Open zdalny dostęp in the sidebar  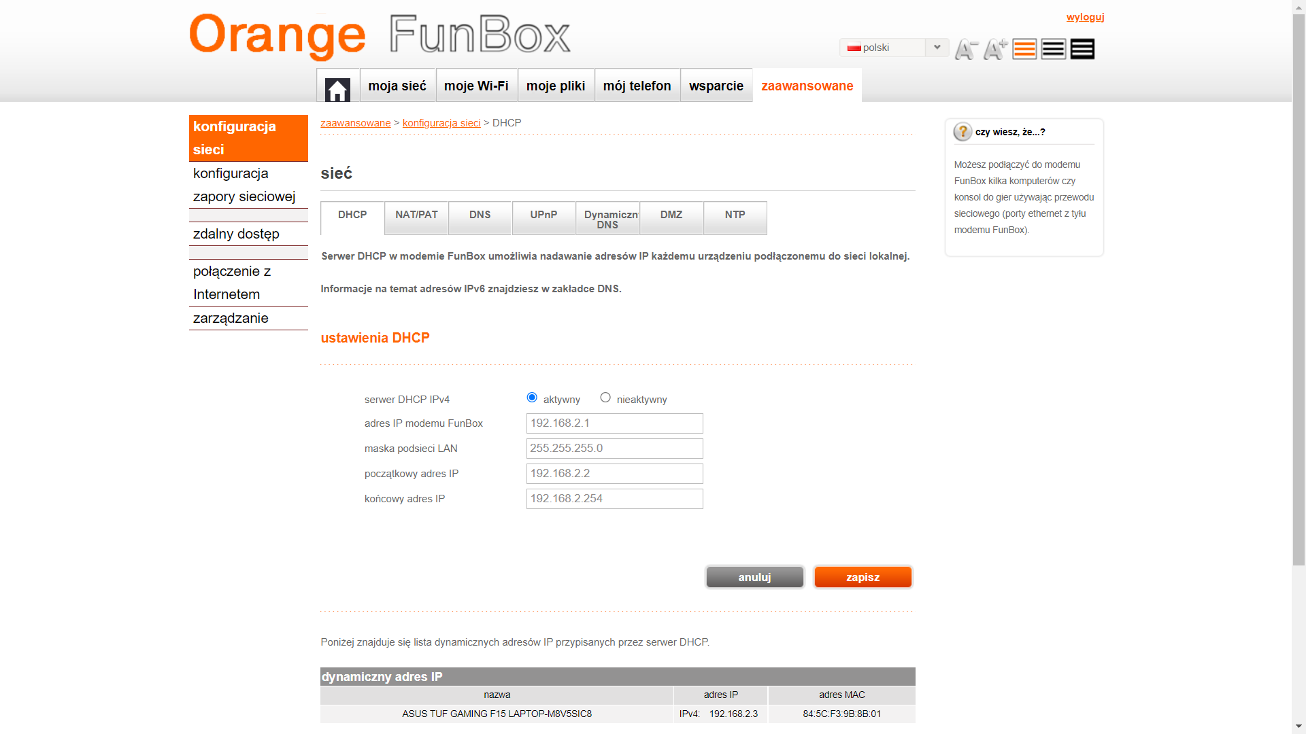pyautogui.click(x=248, y=234)
